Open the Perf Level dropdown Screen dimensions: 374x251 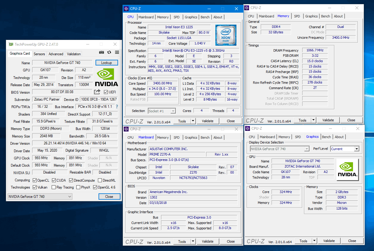click(345, 149)
